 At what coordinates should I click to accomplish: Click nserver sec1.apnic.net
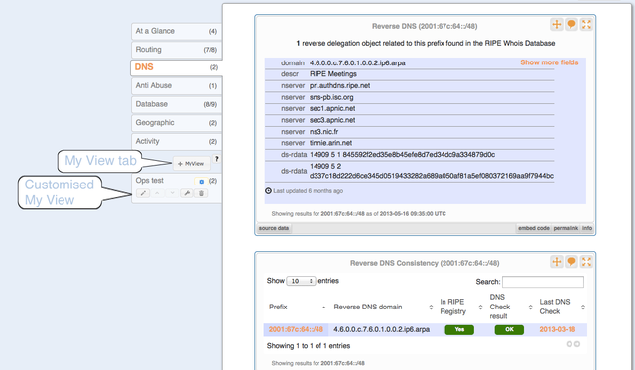point(332,109)
